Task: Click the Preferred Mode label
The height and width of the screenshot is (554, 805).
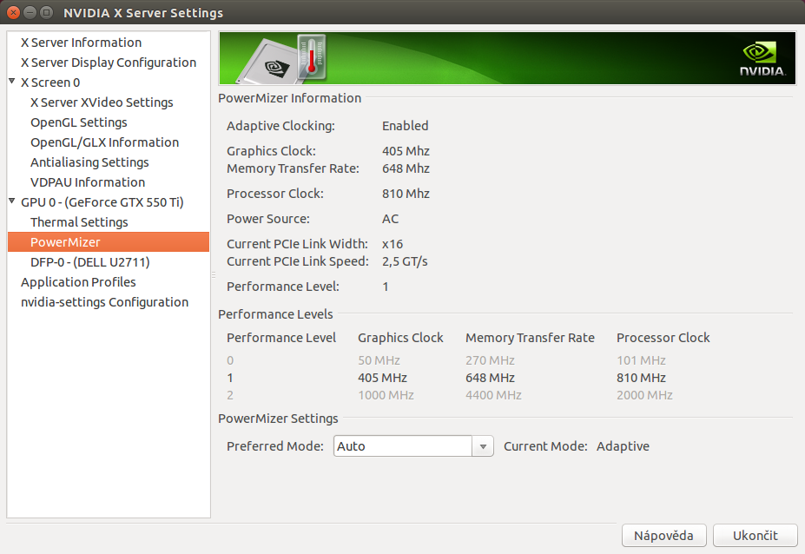Action: 275,446
